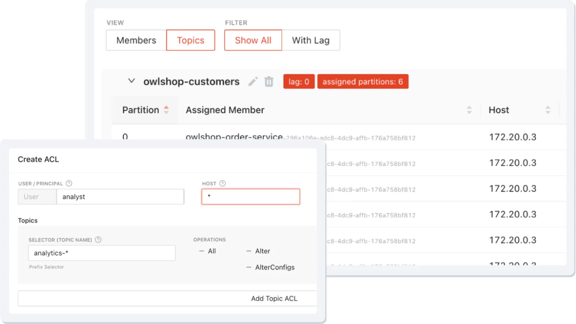576x324 pixels.
Task: Select the With Lag filter tab
Action: point(310,40)
